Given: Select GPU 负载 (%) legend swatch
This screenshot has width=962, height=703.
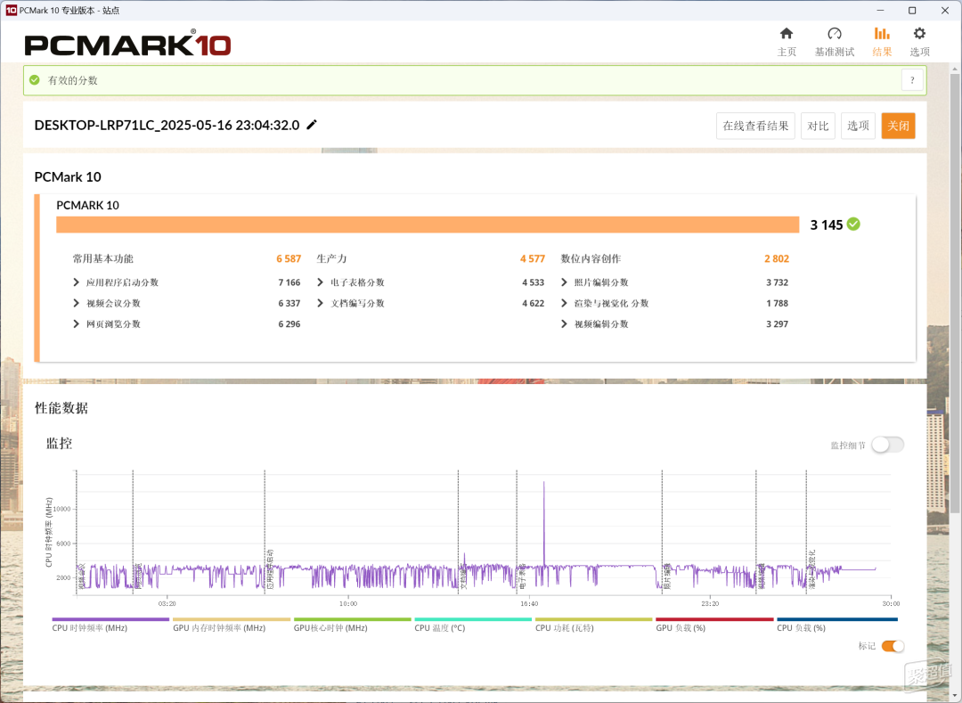Looking at the screenshot, I should click(x=714, y=619).
